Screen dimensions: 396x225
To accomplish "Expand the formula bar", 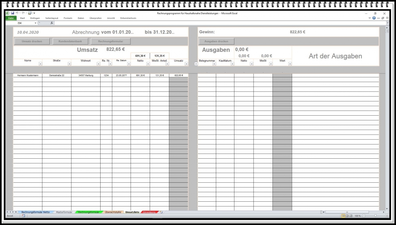I will point(387,23).
